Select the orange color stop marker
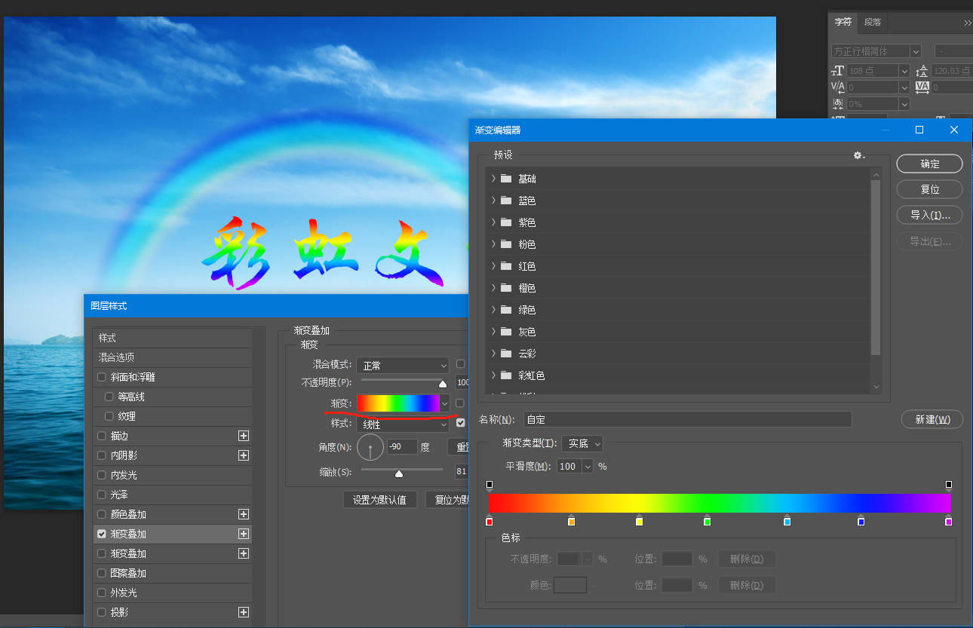Viewport: 973px width, 628px height. tap(571, 521)
